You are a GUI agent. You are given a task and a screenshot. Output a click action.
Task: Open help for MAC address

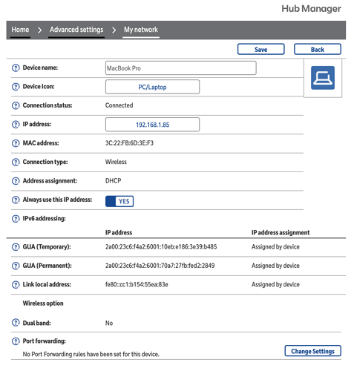[16, 143]
